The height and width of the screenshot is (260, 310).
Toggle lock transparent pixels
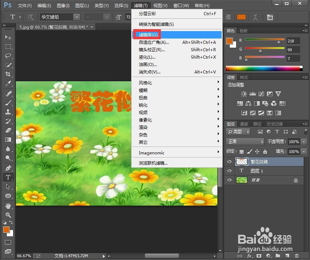(241, 152)
